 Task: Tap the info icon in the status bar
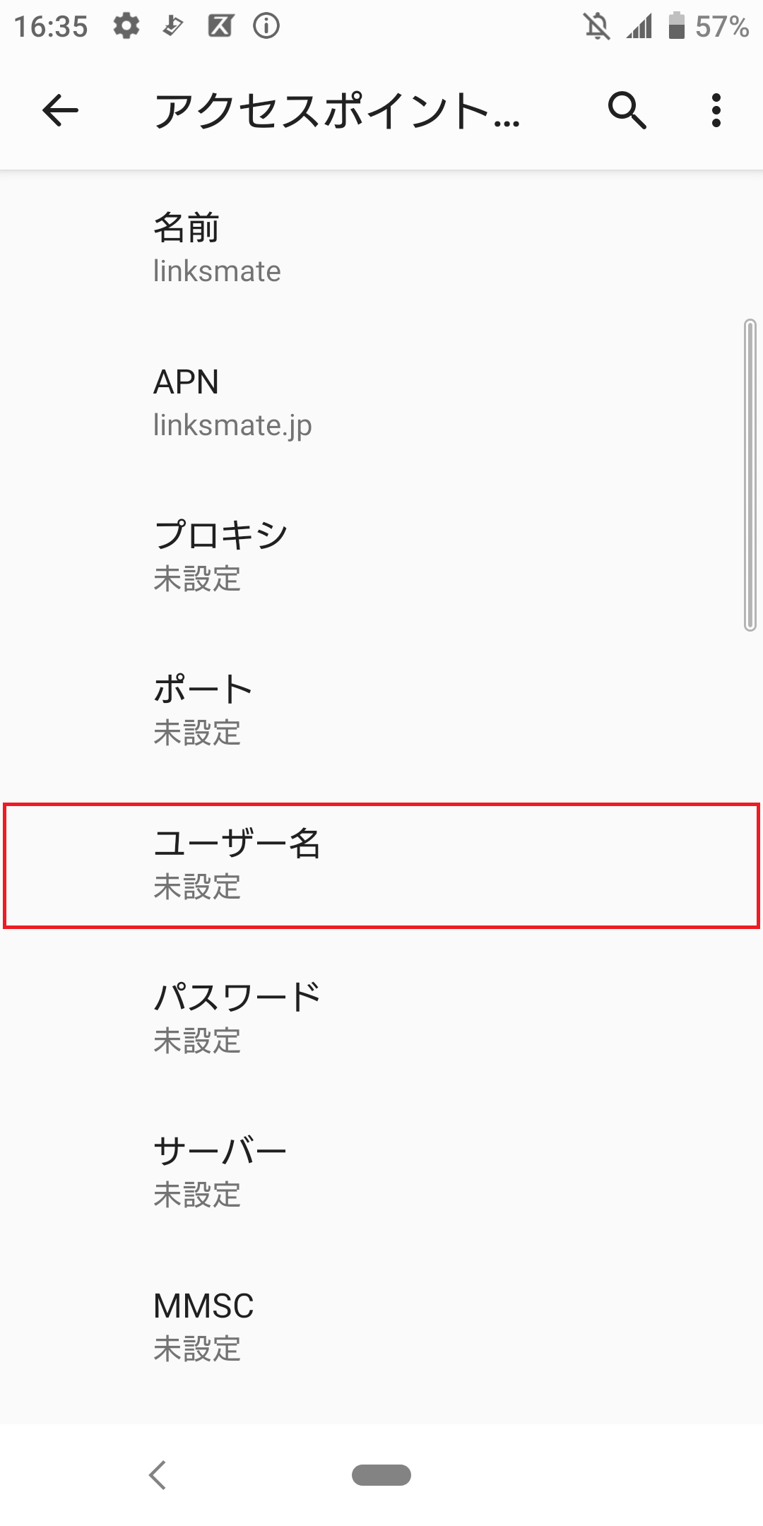tap(265, 27)
